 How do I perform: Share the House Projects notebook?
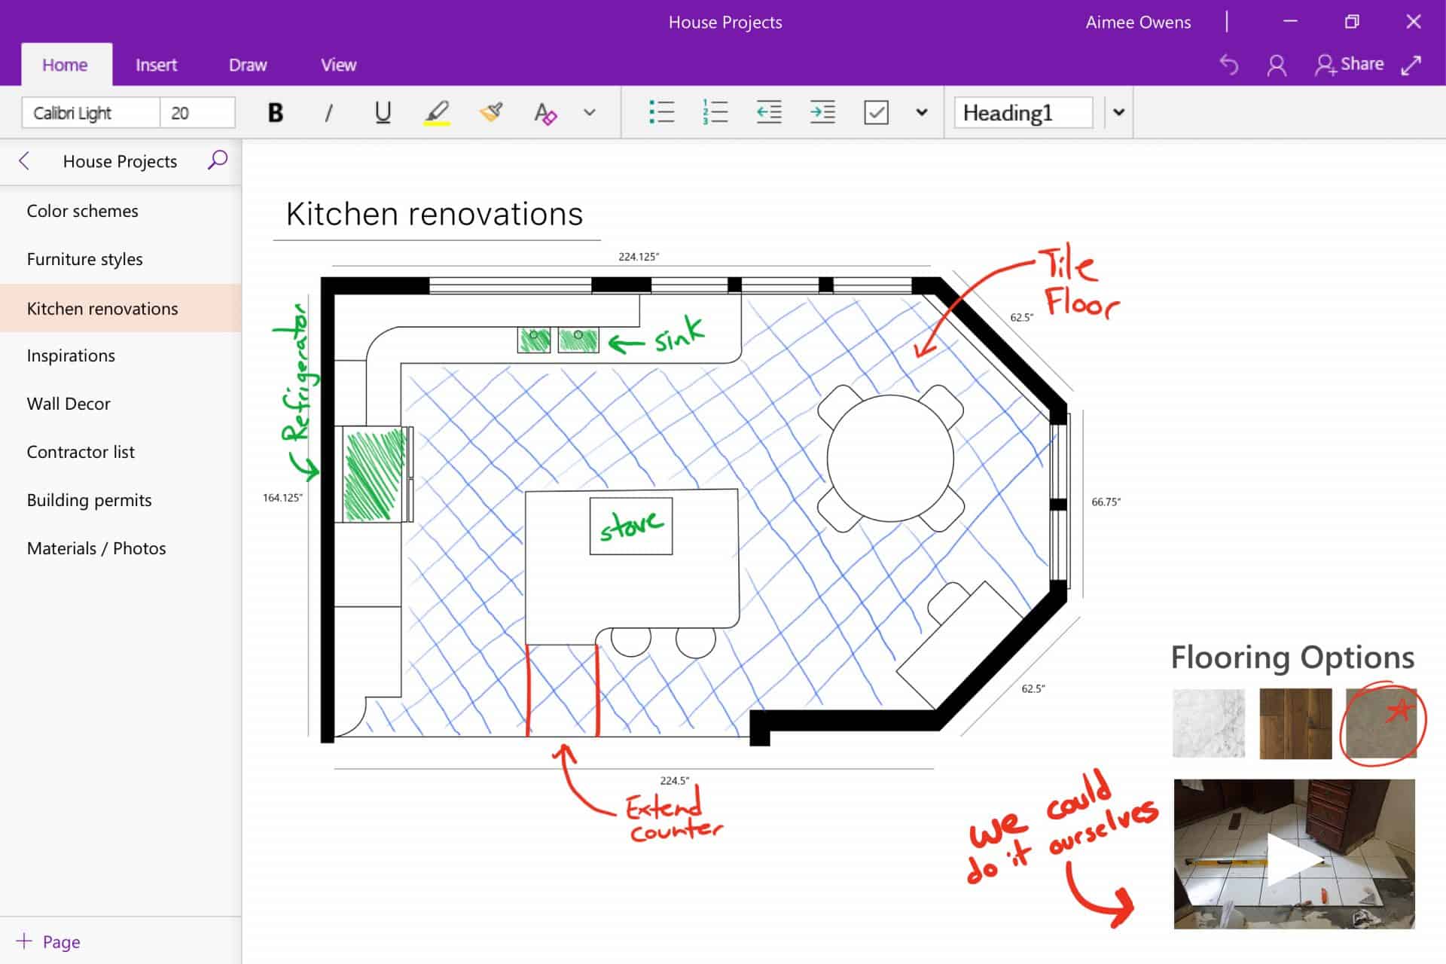[1349, 63]
